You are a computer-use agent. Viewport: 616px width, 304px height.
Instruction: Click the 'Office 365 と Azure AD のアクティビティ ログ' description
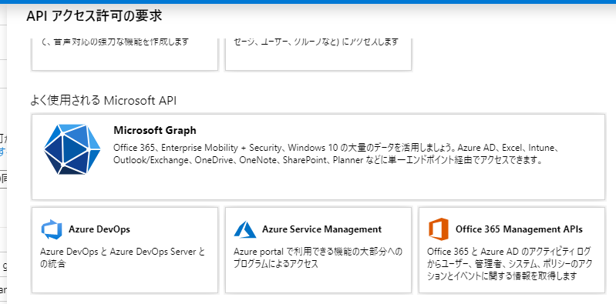pos(509,264)
